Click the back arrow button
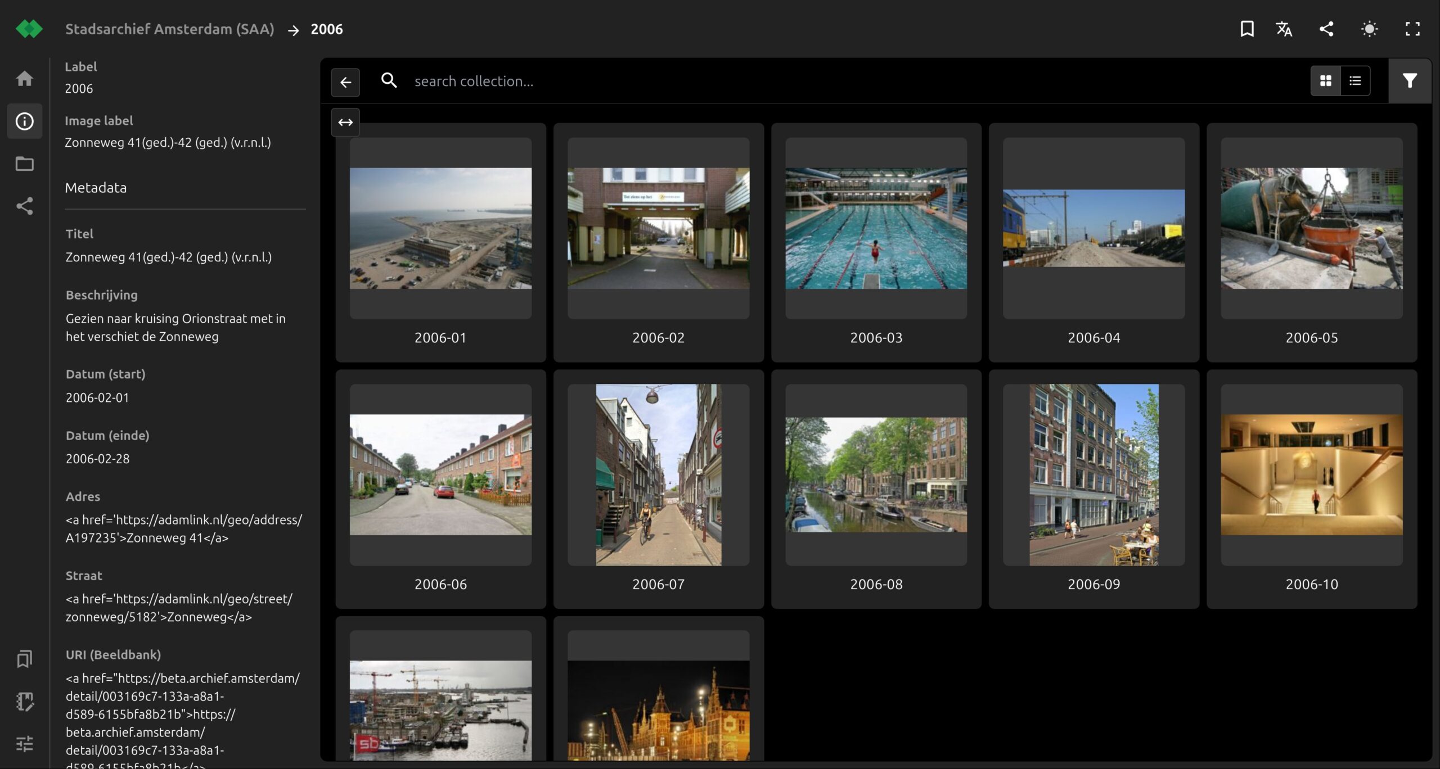 click(345, 82)
